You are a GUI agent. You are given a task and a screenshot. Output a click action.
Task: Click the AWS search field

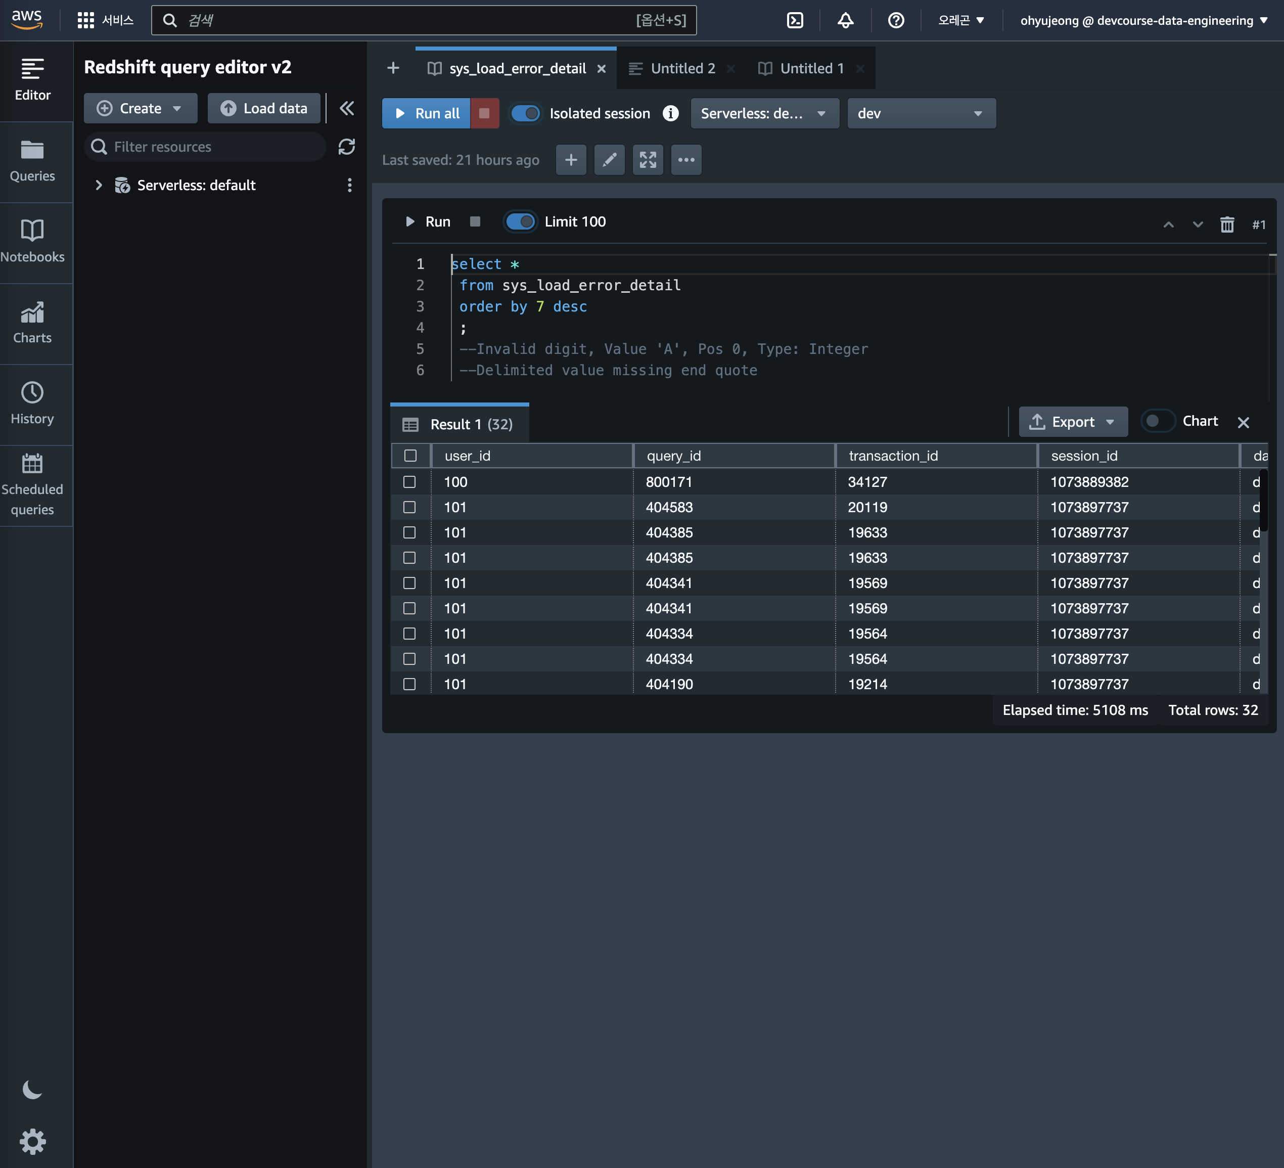(x=424, y=20)
